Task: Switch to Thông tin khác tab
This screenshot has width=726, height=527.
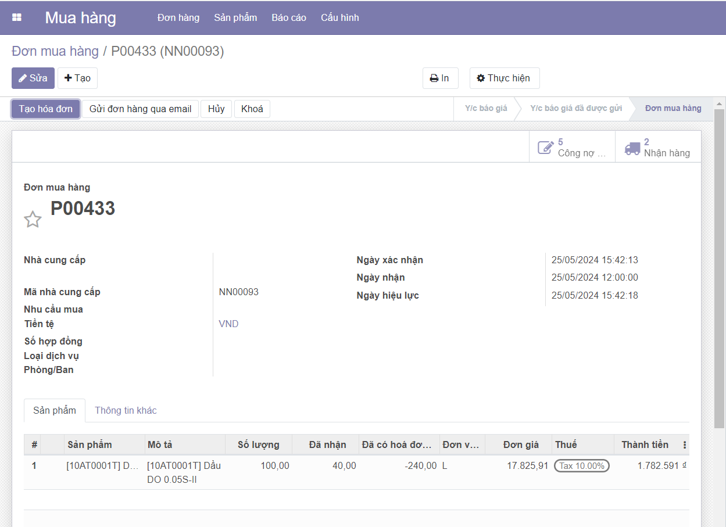Action: point(126,410)
